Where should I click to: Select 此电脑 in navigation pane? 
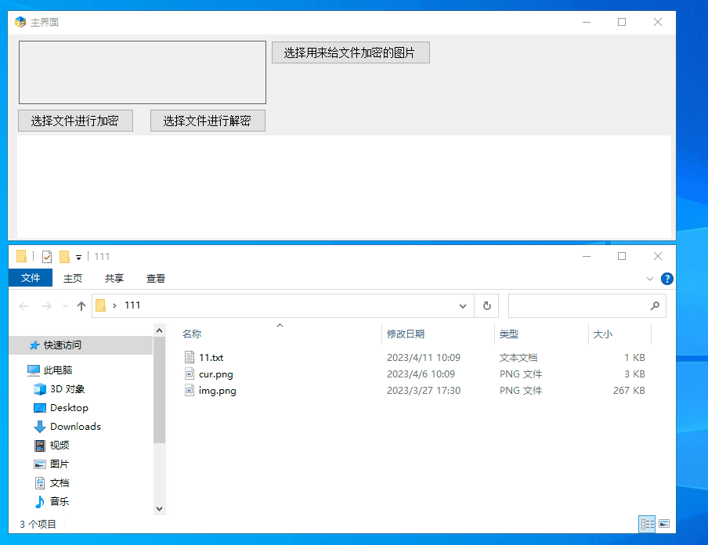pyautogui.click(x=57, y=370)
